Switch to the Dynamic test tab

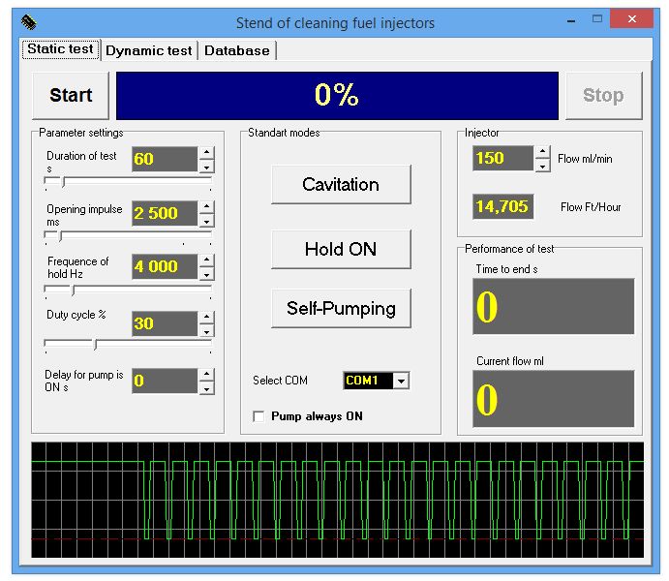pos(148,50)
